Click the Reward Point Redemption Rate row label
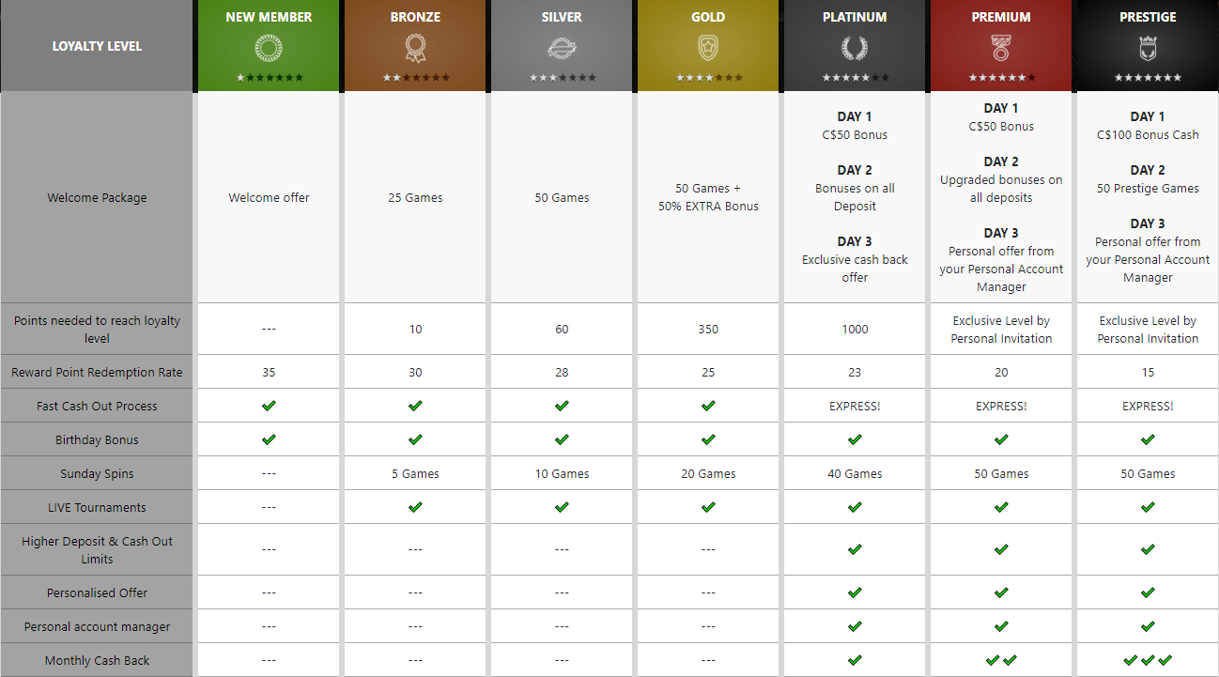Image resolution: width=1219 pixels, height=677 pixels. pyautogui.click(x=97, y=373)
